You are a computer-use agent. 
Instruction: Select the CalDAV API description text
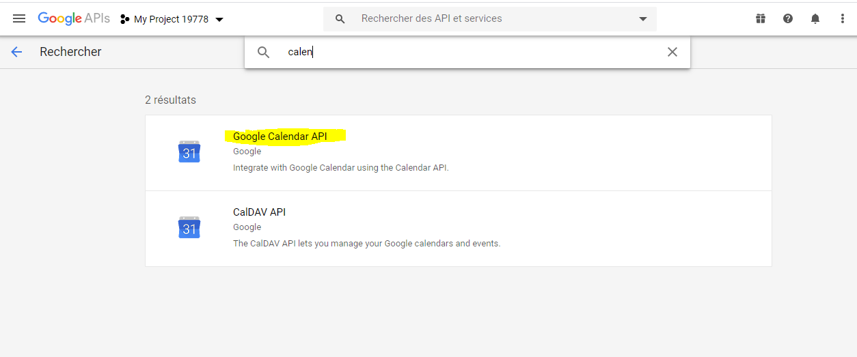point(366,243)
